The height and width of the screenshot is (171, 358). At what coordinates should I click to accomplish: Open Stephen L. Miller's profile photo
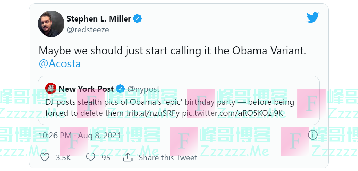(51, 24)
